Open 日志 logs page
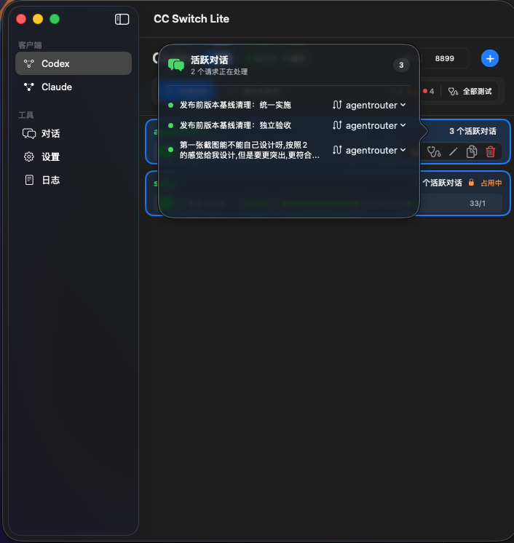The height and width of the screenshot is (543, 514). click(74, 180)
